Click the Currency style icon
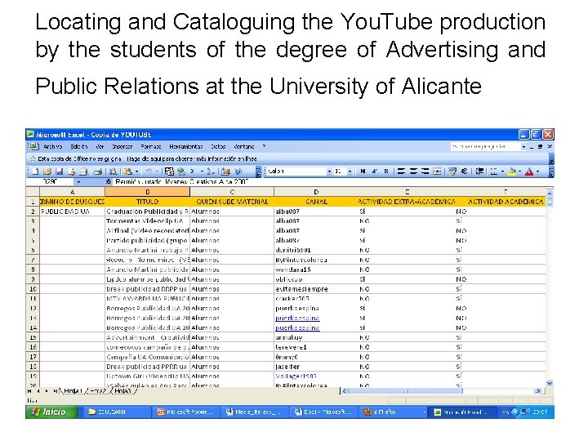The width and height of the screenshot is (588, 441). click(452, 171)
